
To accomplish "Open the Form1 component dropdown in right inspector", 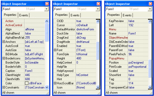I will click(150, 9).
